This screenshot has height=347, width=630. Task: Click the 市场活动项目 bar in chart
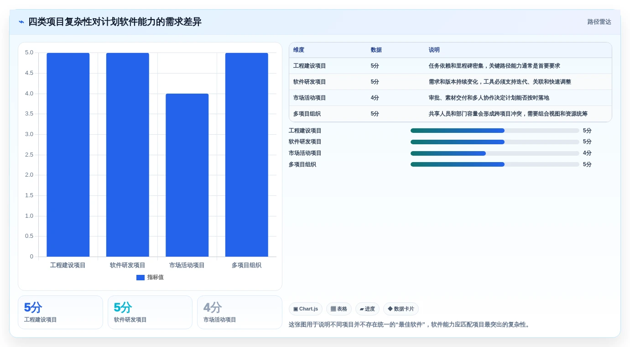187,175
